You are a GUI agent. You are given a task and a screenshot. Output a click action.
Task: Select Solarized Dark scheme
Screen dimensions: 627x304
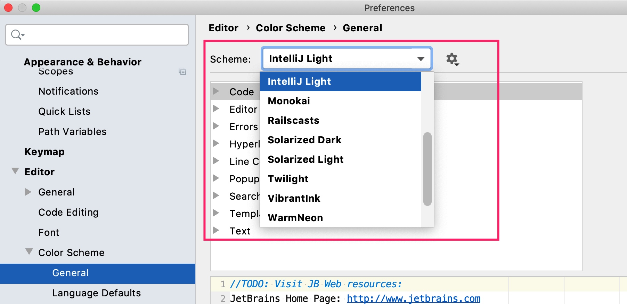(340, 140)
